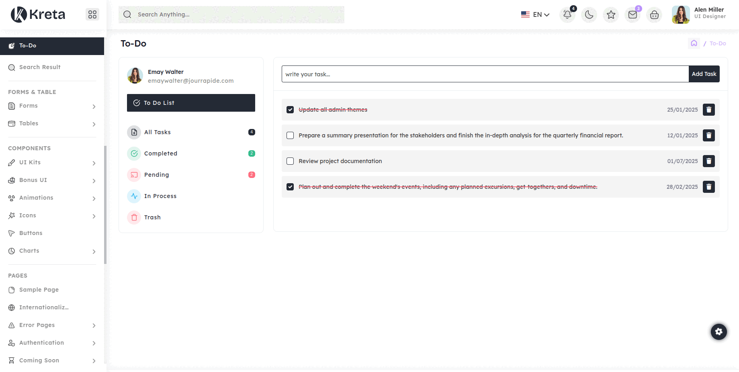
Task: Open the EN language dropdown
Action: (535, 15)
